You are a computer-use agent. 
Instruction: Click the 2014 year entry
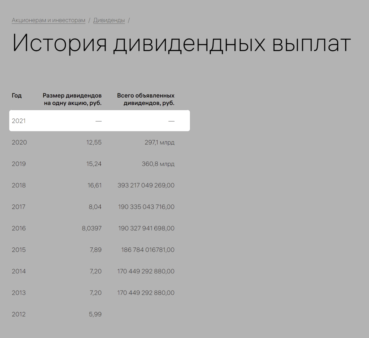[19, 271]
